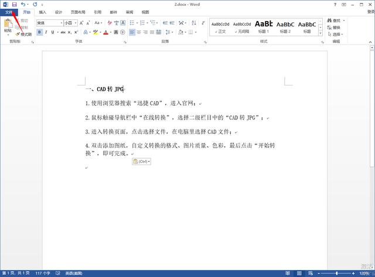Click the Find (查找) button

tap(333, 20)
